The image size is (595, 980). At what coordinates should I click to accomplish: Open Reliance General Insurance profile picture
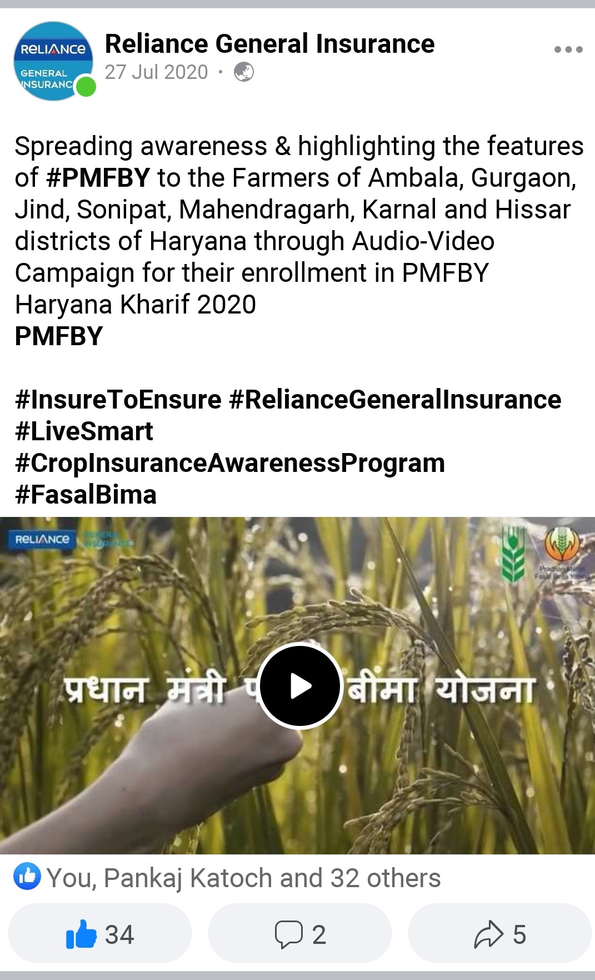click(53, 61)
